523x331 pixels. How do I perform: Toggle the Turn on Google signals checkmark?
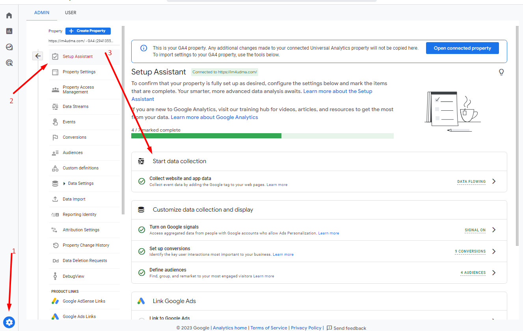click(x=141, y=230)
